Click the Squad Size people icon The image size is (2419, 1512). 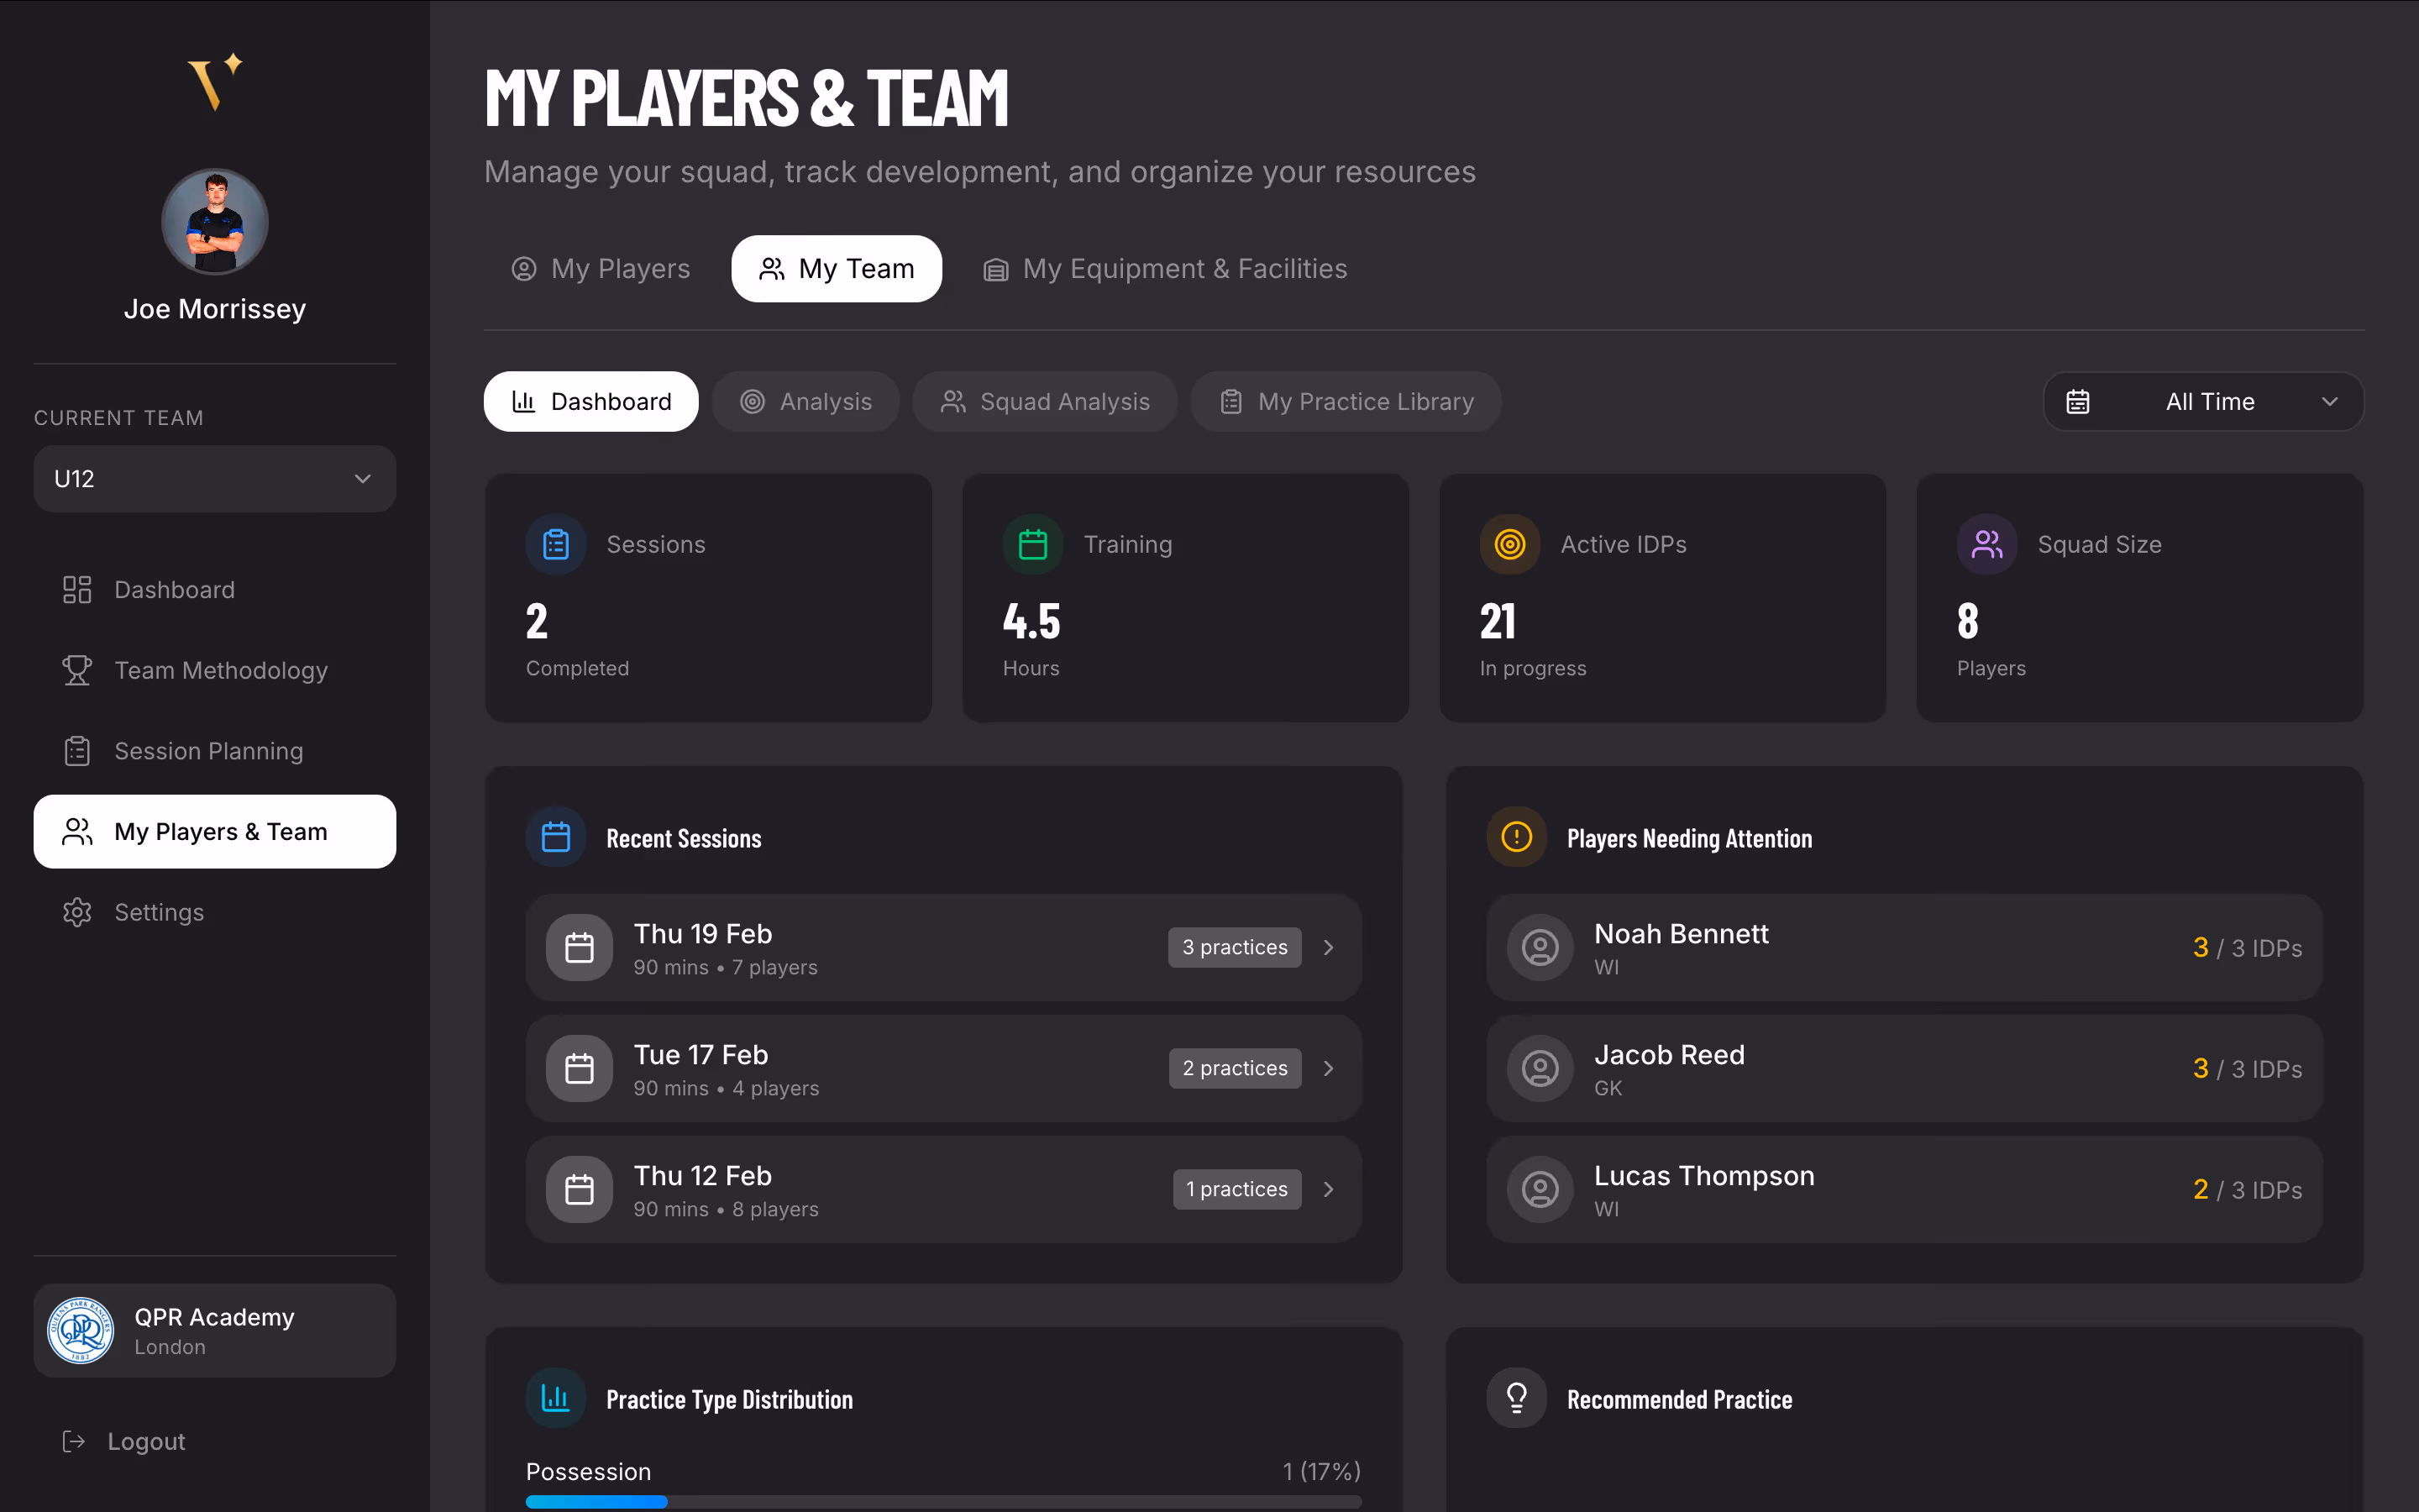tap(1986, 544)
